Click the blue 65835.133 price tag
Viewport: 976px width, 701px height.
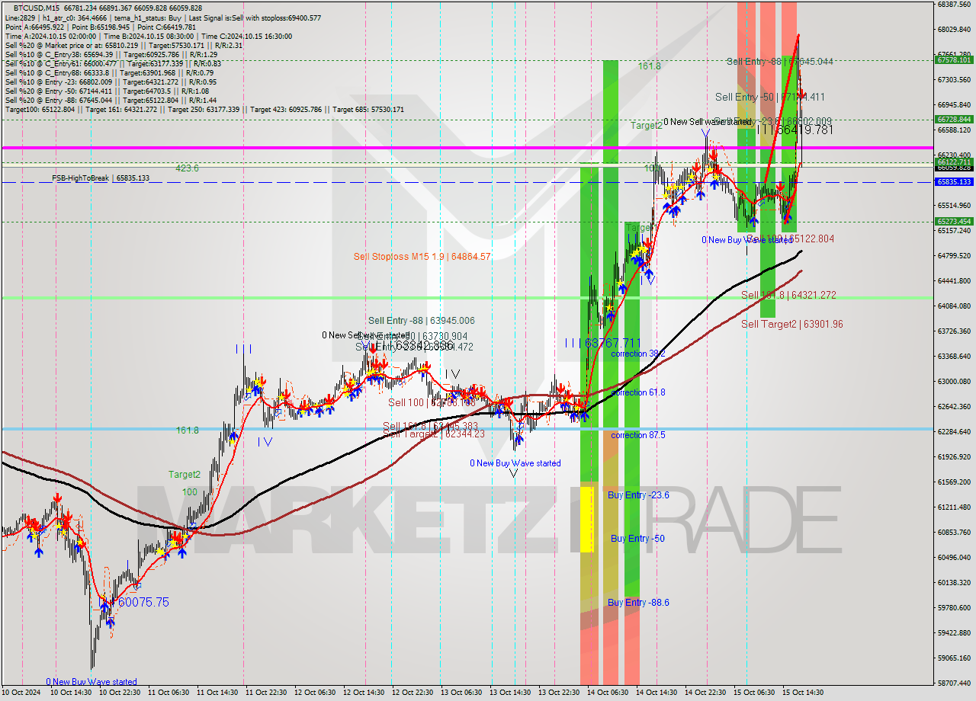[953, 182]
